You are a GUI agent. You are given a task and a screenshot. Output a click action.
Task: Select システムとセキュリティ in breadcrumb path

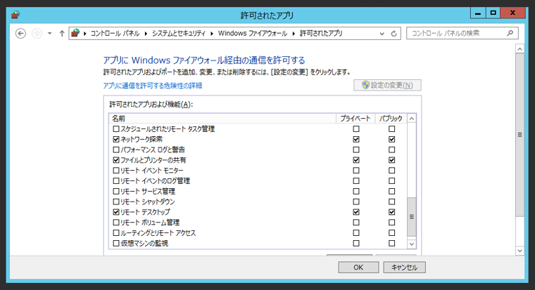179,34
